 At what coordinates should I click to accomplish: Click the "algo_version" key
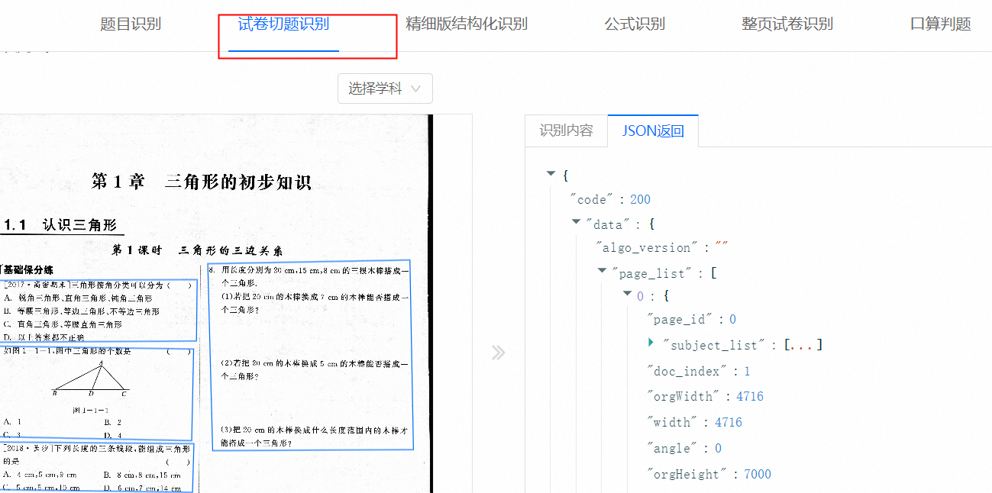click(648, 247)
